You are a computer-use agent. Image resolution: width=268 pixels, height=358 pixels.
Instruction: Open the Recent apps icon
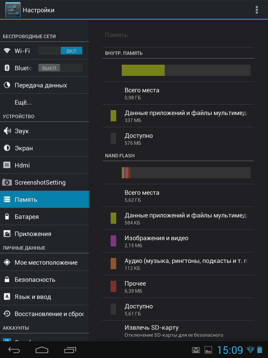(70, 350)
